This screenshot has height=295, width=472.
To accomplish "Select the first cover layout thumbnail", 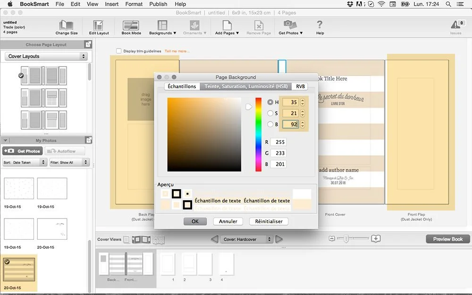I will 44,76.
